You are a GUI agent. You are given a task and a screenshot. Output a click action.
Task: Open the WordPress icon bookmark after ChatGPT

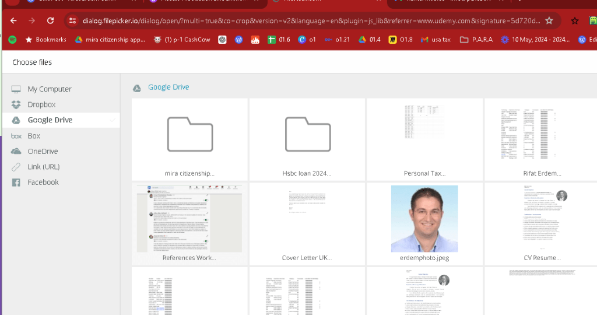click(x=238, y=40)
